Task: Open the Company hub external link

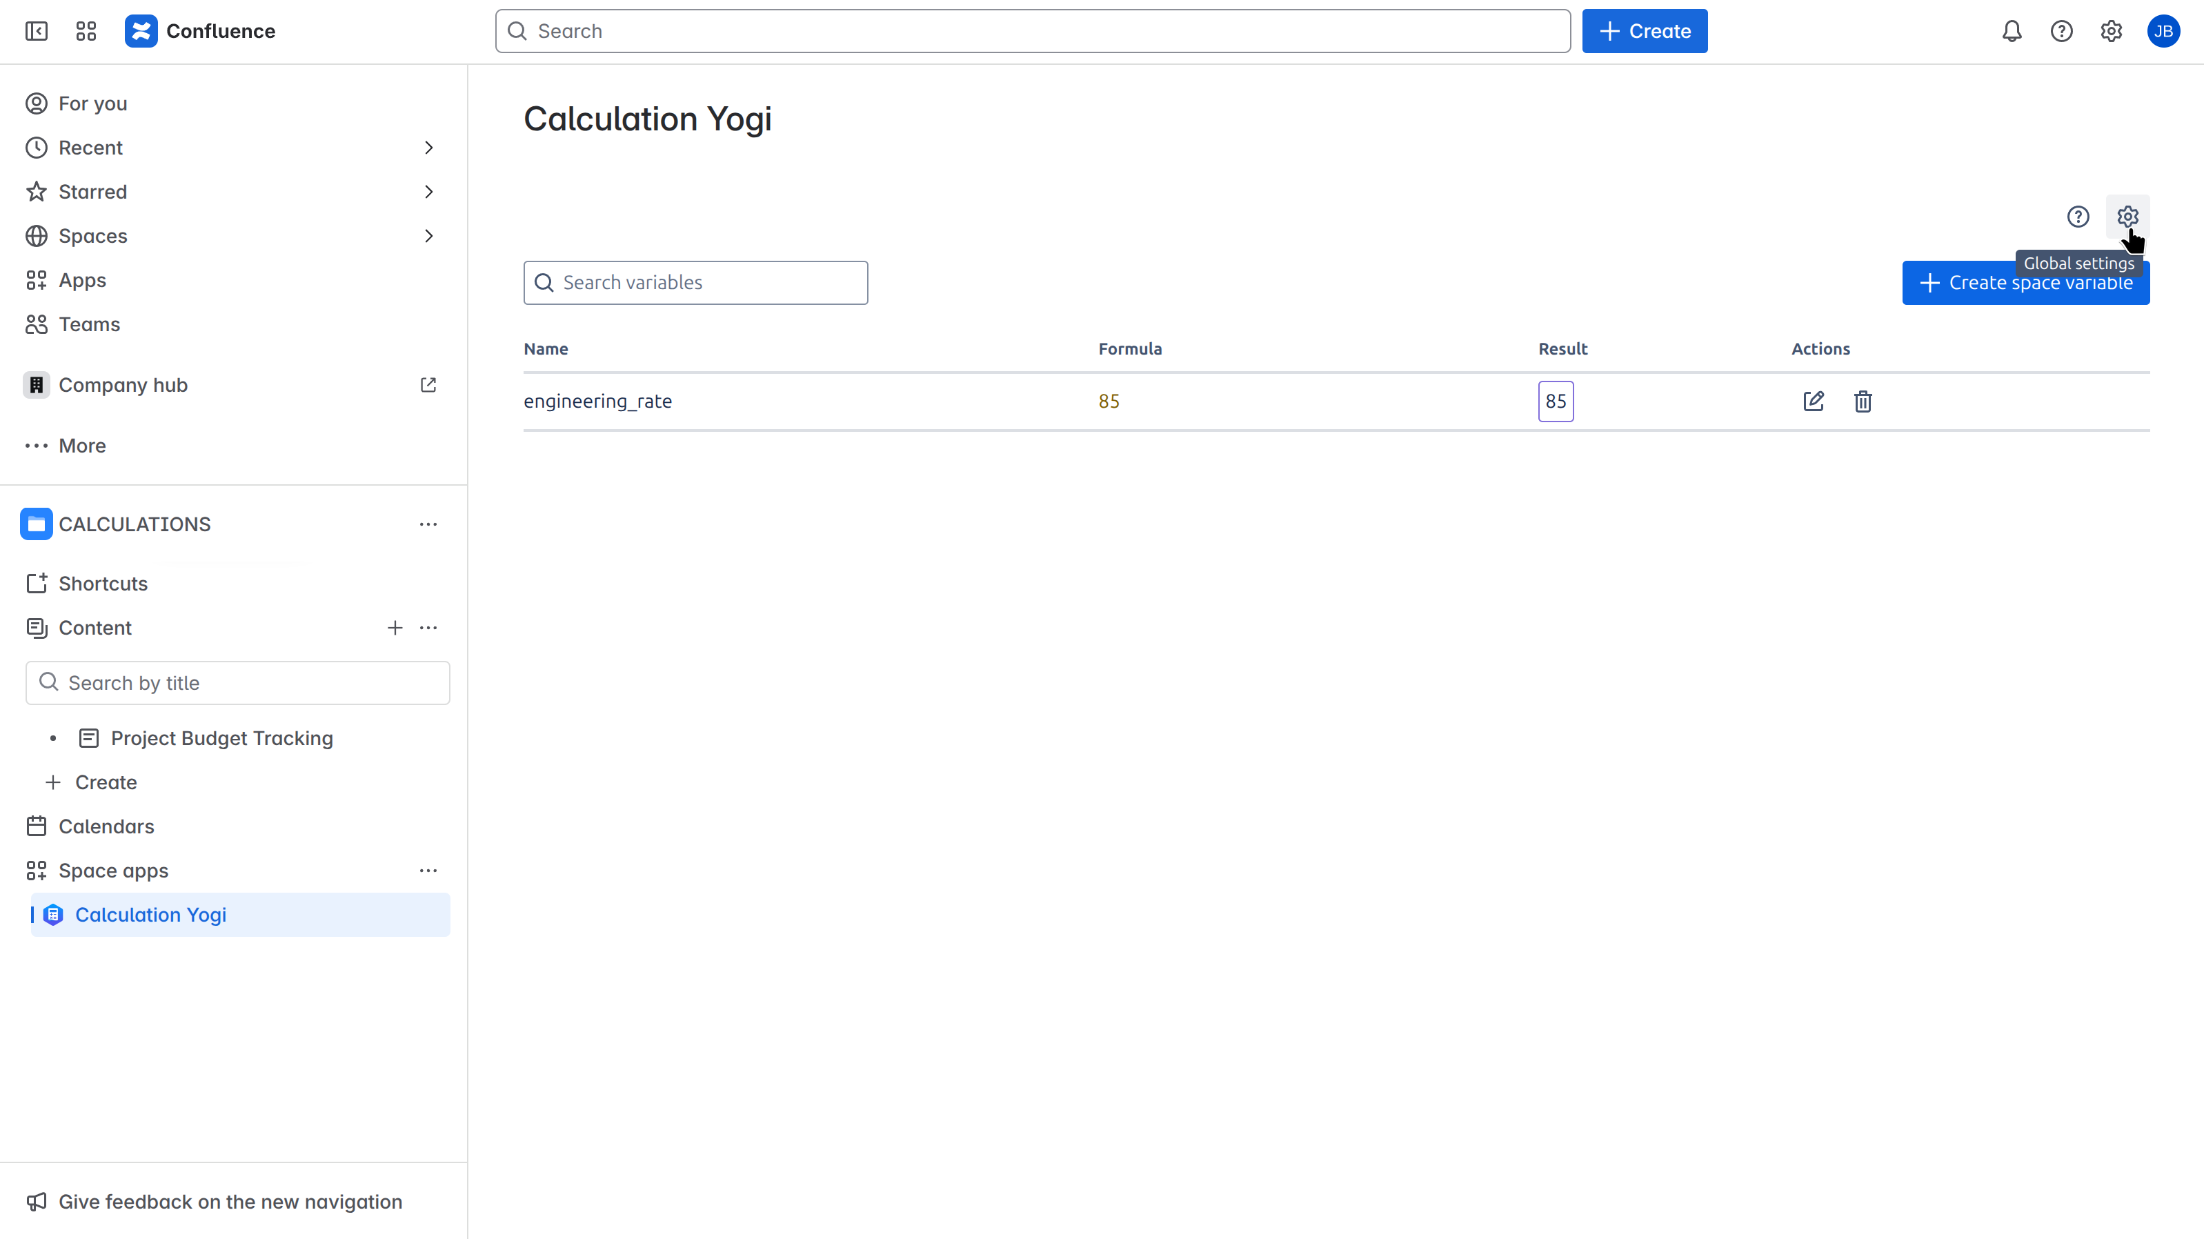Action: coord(428,385)
